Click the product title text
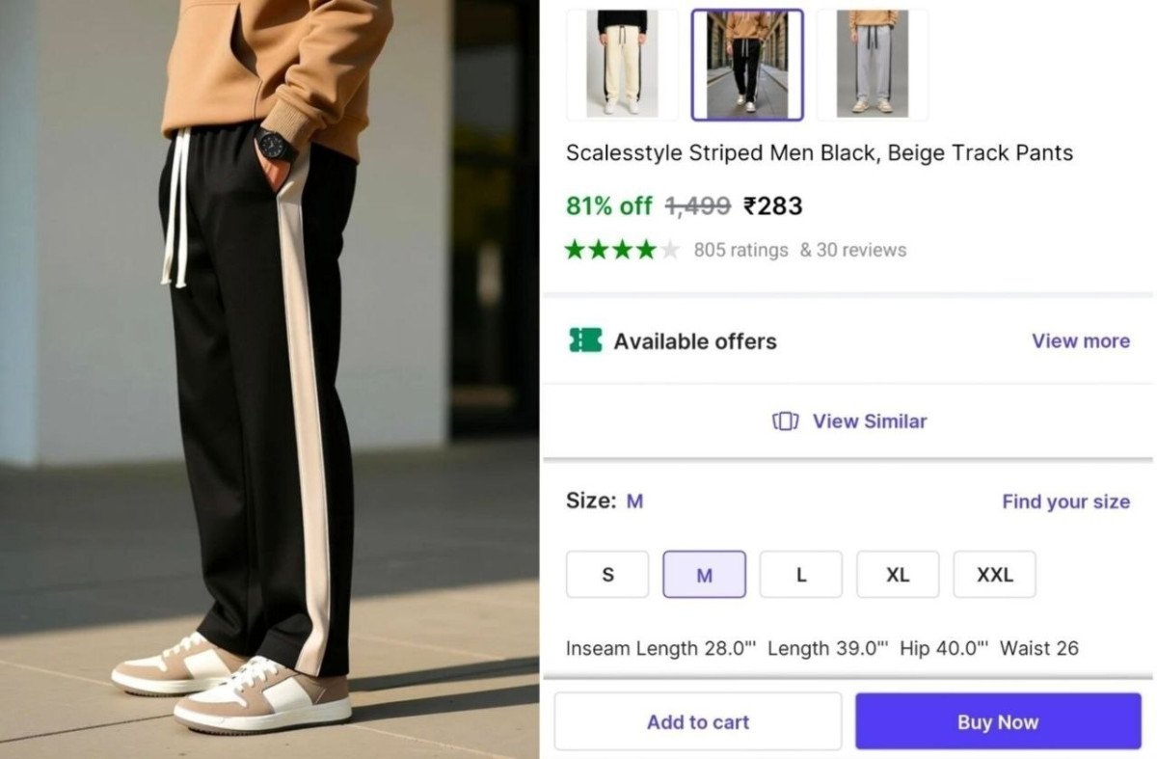This screenshot has width=1157, height=759. click(x=820, y=152)
